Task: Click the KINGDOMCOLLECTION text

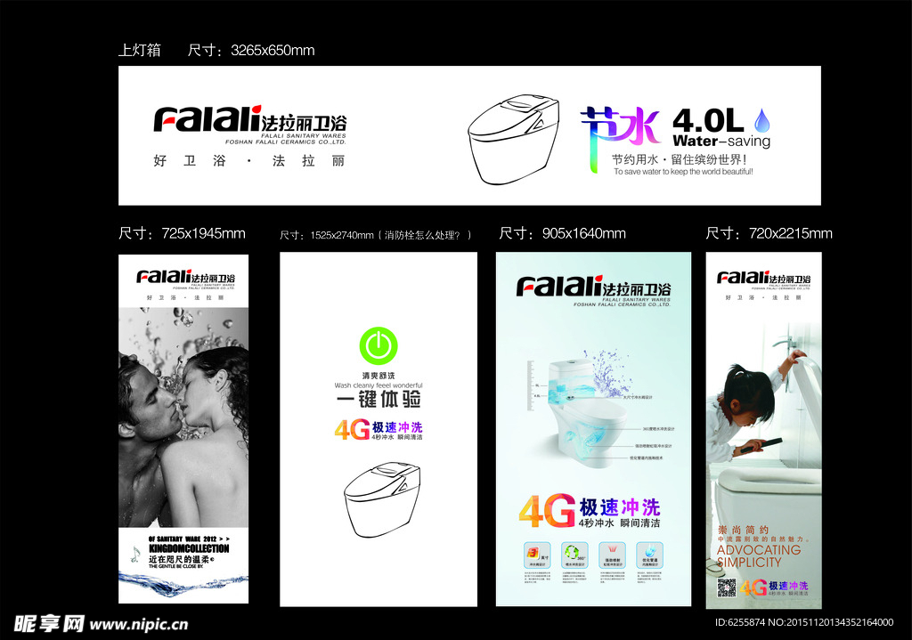Action: click(x=189, y=548)
